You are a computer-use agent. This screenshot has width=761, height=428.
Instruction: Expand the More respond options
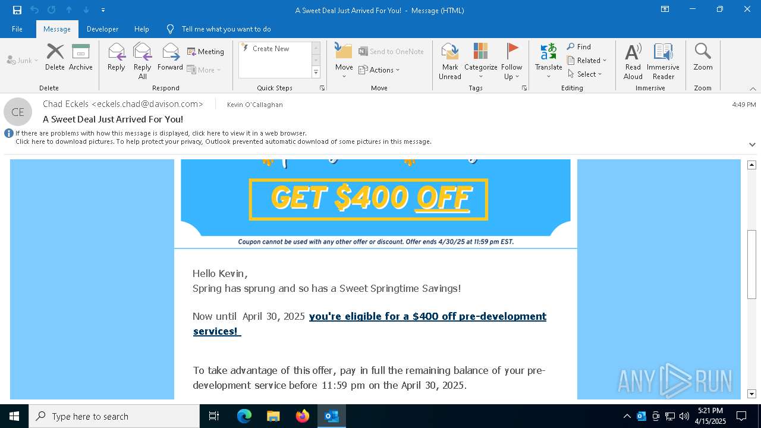[x=204, y=70]
